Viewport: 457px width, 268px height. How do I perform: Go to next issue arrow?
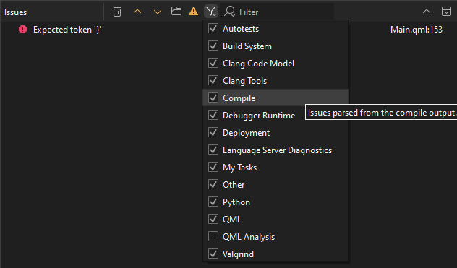click(158, 12)
